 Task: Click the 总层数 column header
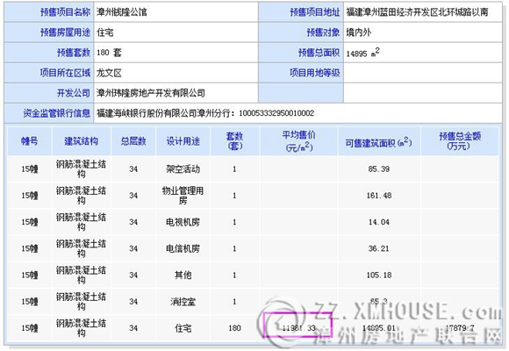click(x=133, y=141)
